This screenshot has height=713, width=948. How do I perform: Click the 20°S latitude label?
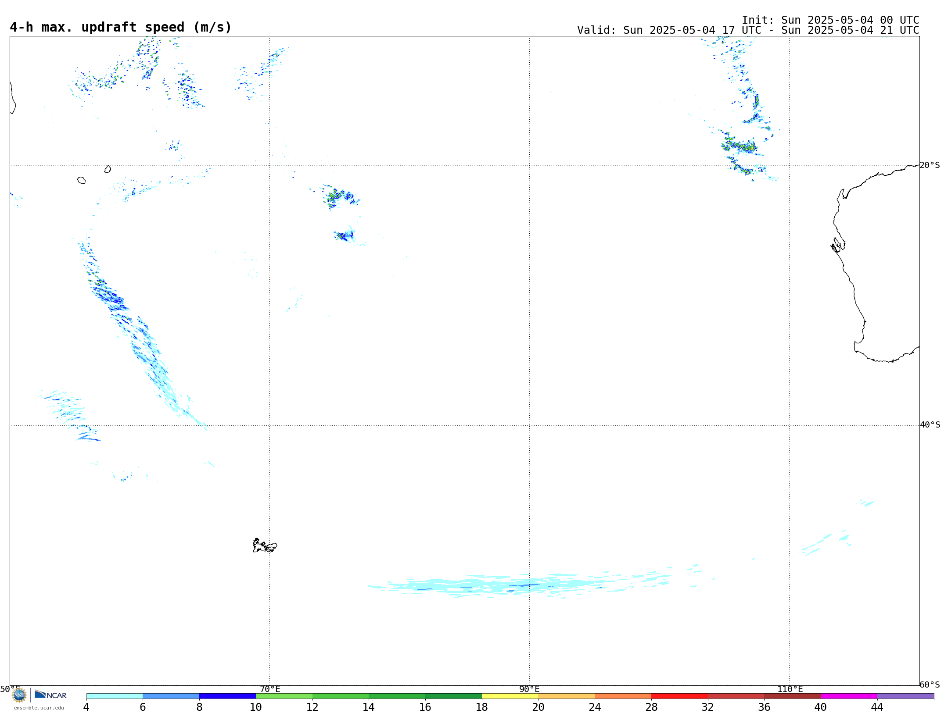pos(930,165)
